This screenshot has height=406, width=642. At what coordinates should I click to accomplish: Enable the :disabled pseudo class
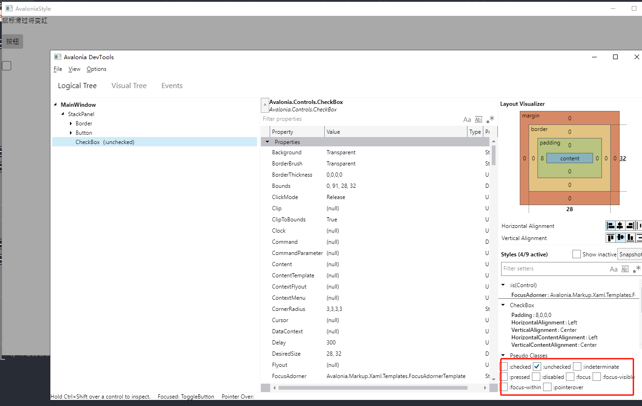pyautogui.click(x=536, y=377)
